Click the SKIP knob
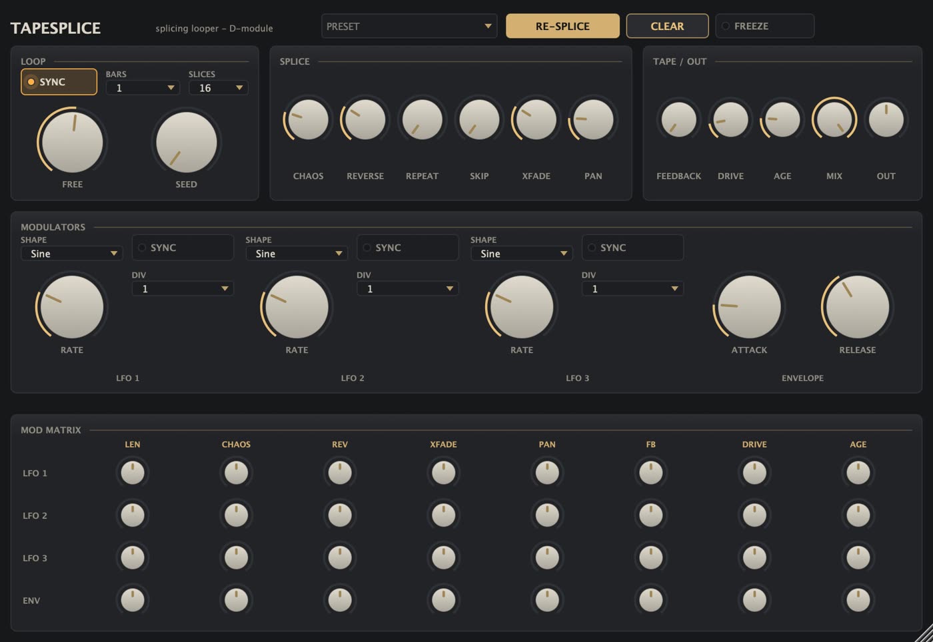Image resolution: width=933 pixels, height=642 pixels. pos(479,120)
